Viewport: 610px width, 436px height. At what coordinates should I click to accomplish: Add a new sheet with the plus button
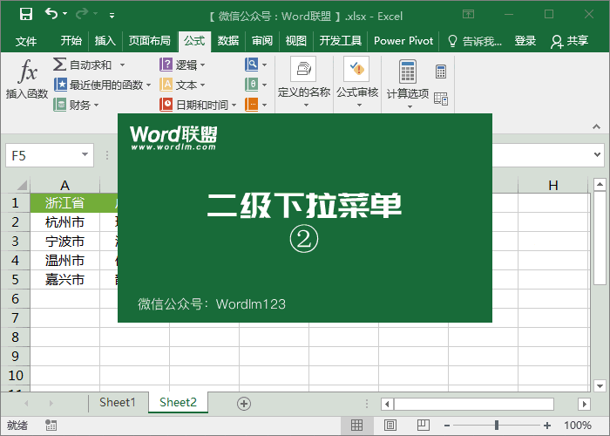tap(244, 404)
